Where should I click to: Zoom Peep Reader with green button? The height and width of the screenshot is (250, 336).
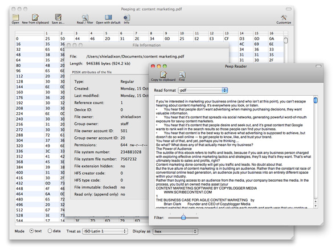(165, 66)
